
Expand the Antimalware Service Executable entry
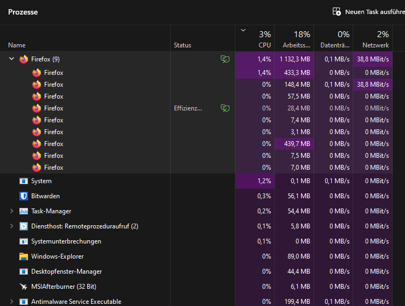(x=12, y=301)
